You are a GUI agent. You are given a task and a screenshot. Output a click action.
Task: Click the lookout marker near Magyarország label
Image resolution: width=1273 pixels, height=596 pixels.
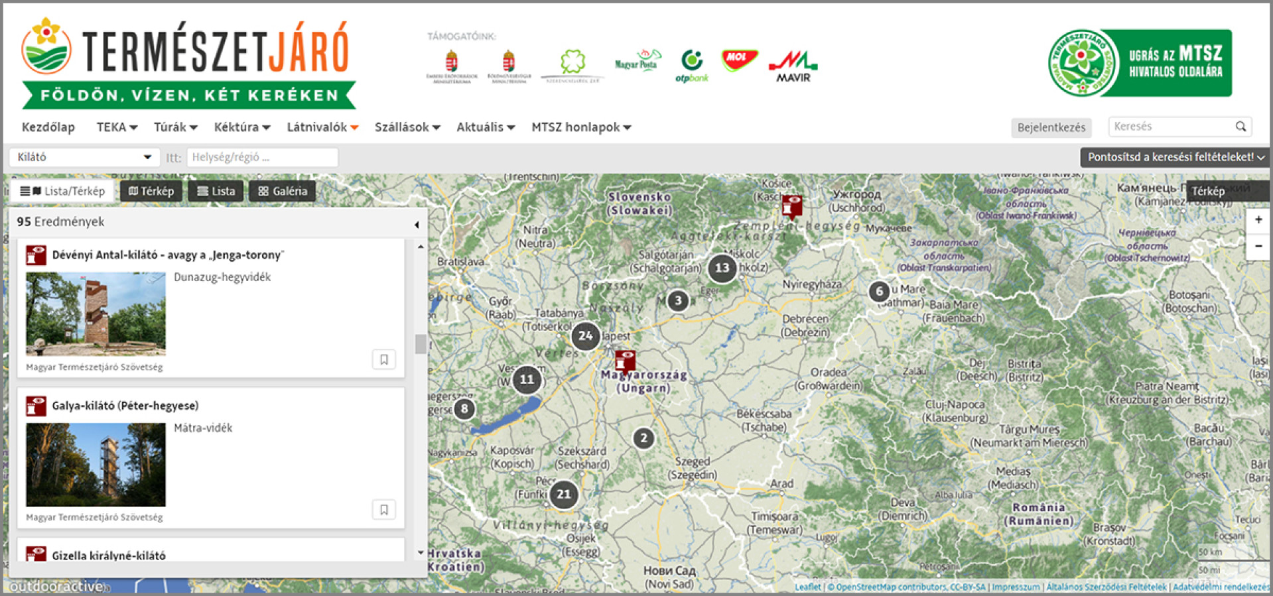pos(625,361)
